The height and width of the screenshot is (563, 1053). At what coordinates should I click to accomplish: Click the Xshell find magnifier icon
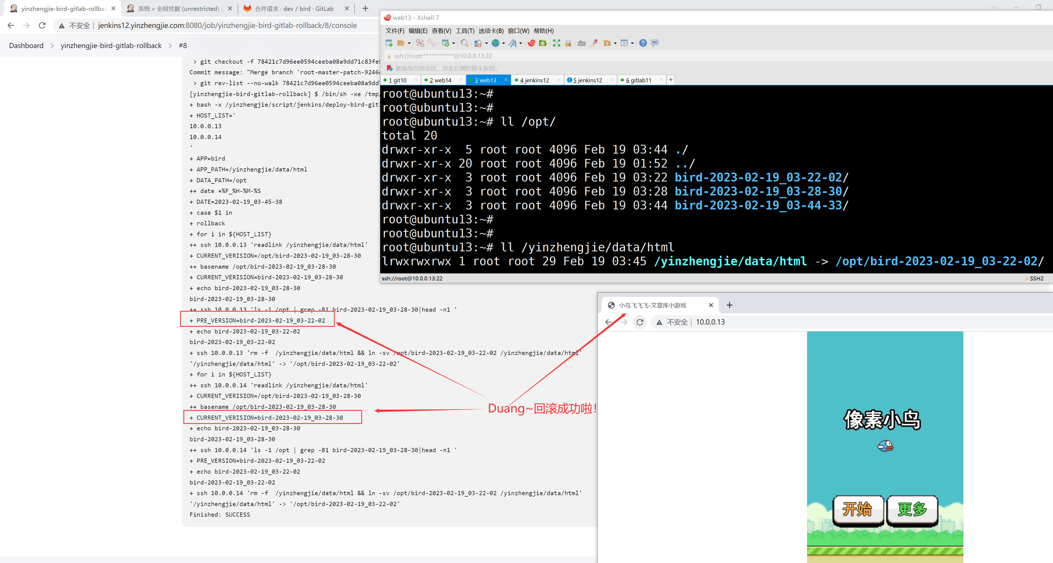464,43
